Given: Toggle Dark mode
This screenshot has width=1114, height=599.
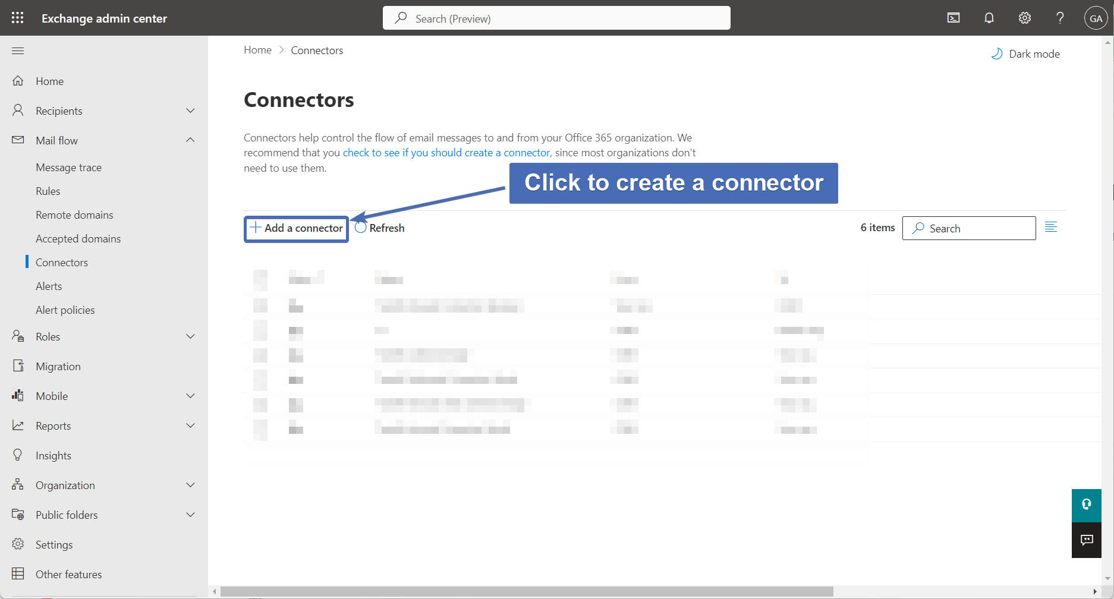Looking at the screenshot, I should click(x=1025, y=53).
